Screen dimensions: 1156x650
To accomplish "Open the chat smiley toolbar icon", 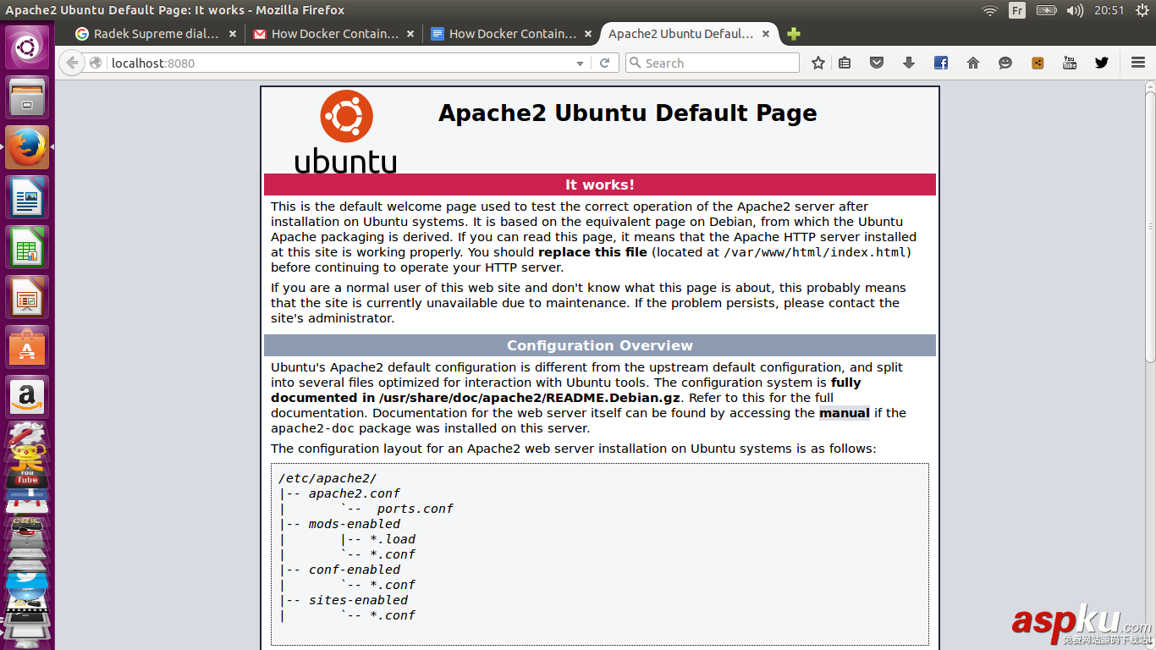I will 1005,63.
